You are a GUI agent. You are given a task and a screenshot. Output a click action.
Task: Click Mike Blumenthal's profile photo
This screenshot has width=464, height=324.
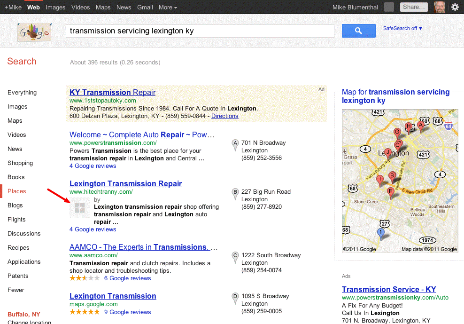pyautogui.click(x=440, y=7)
